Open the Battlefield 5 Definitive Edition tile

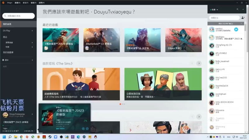tap(143, 40)
